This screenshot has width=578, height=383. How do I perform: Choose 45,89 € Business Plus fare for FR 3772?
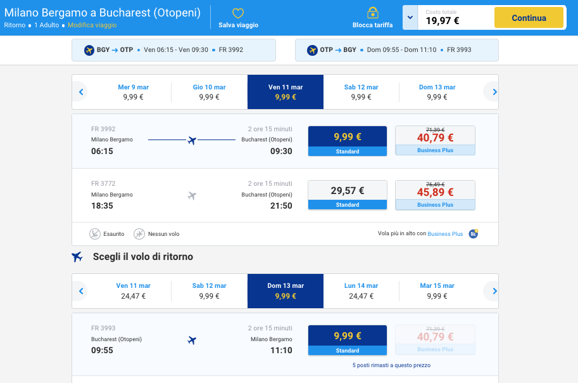point(435,195)
